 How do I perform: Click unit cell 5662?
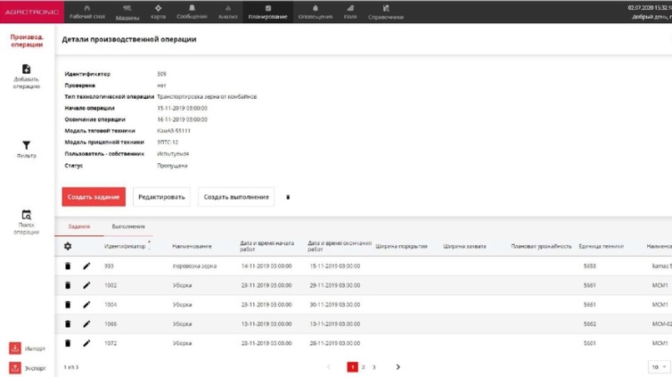589,324
